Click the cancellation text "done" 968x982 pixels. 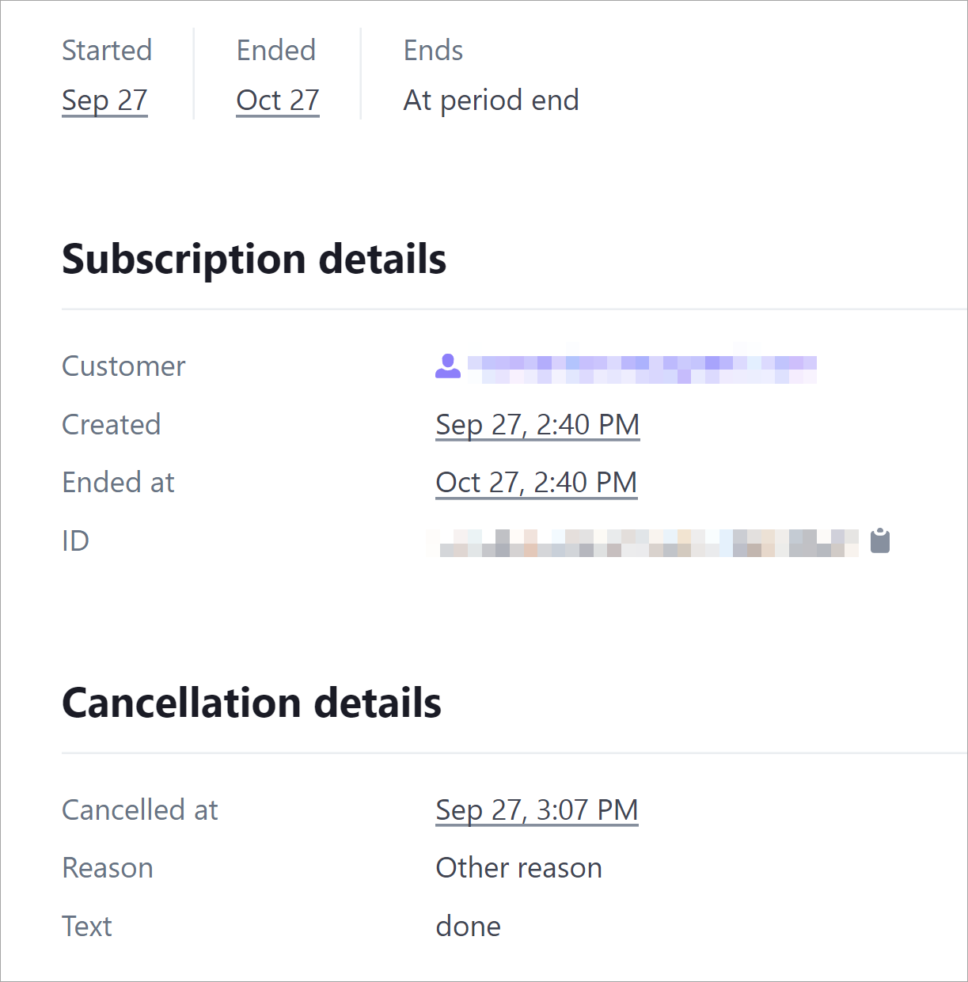pos(468,927)
